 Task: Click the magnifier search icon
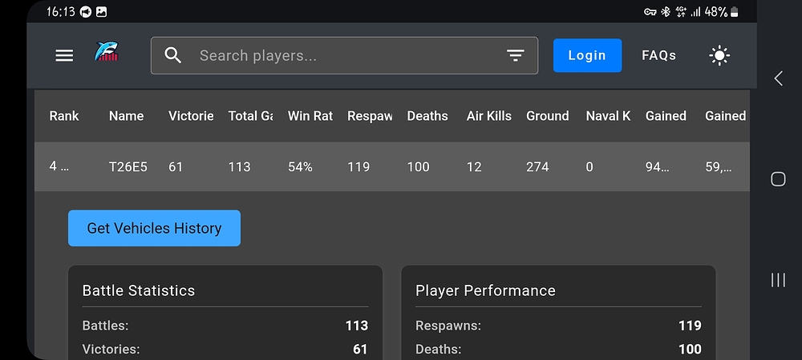click(x=173, y=55)
